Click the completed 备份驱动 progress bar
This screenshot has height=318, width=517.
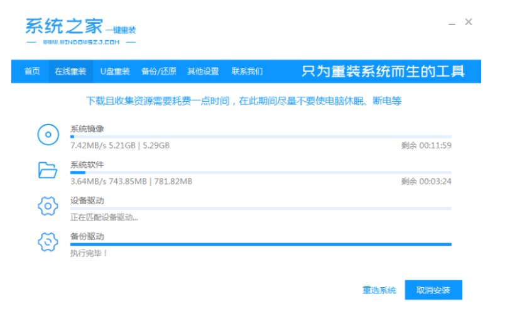(x=261, y=244)
